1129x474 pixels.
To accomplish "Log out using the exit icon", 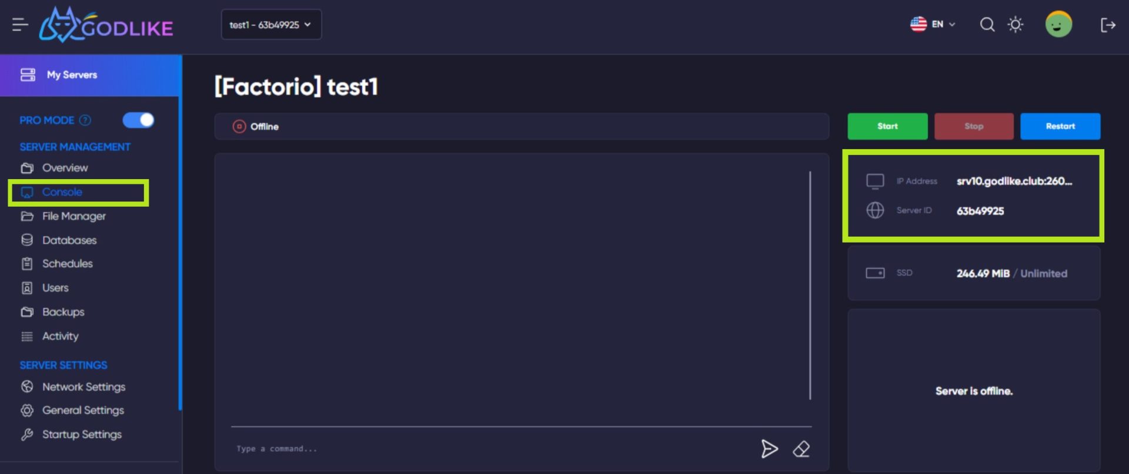I will point(1108,25).
